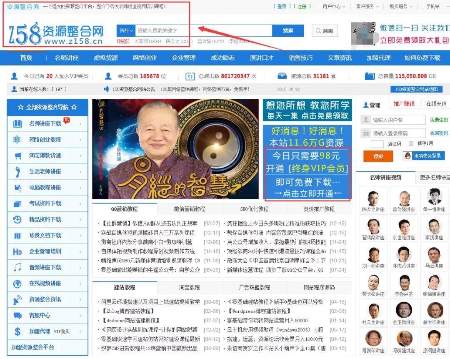Viewport: 450px width, 359px height.
Task: Open the 资料 search type dropdown
Action: (126, 30)
